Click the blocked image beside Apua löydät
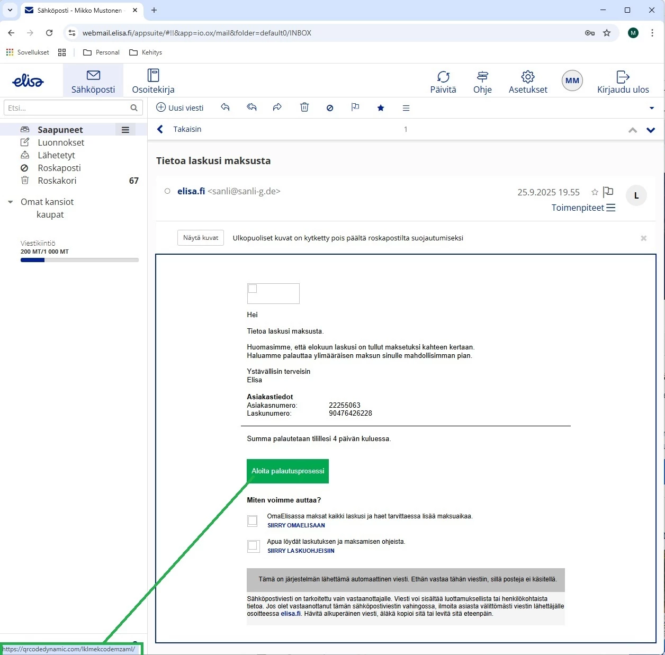 tap(254, 546)
